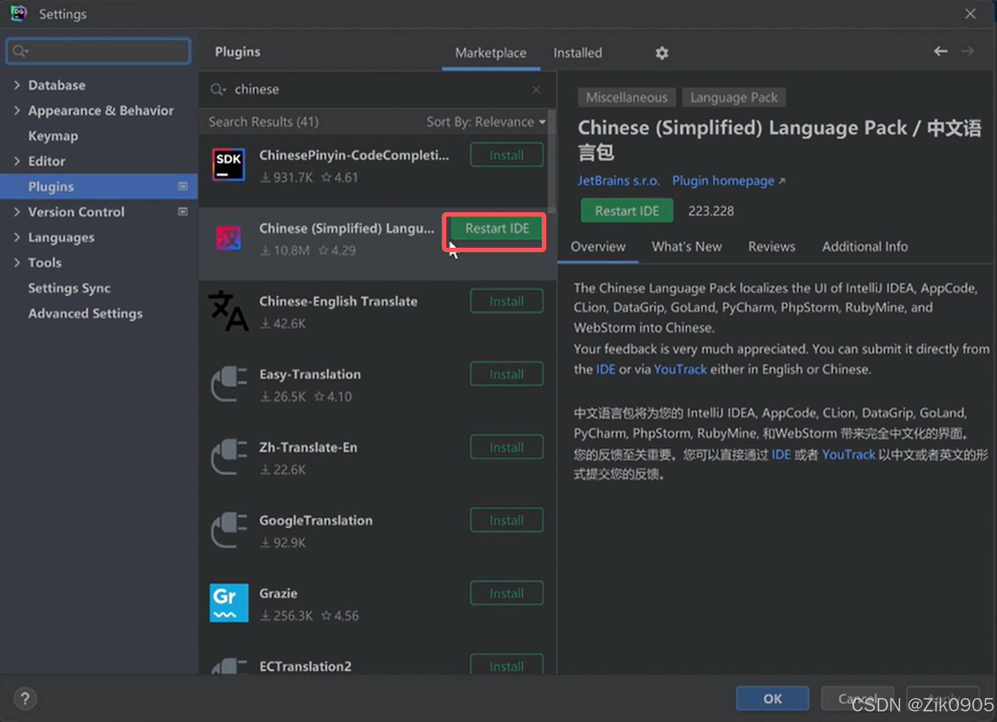Click the forward navigation arrow
The image size is (997, 722).
pos(968,51)
